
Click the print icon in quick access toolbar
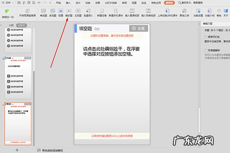tap(29, 3)
